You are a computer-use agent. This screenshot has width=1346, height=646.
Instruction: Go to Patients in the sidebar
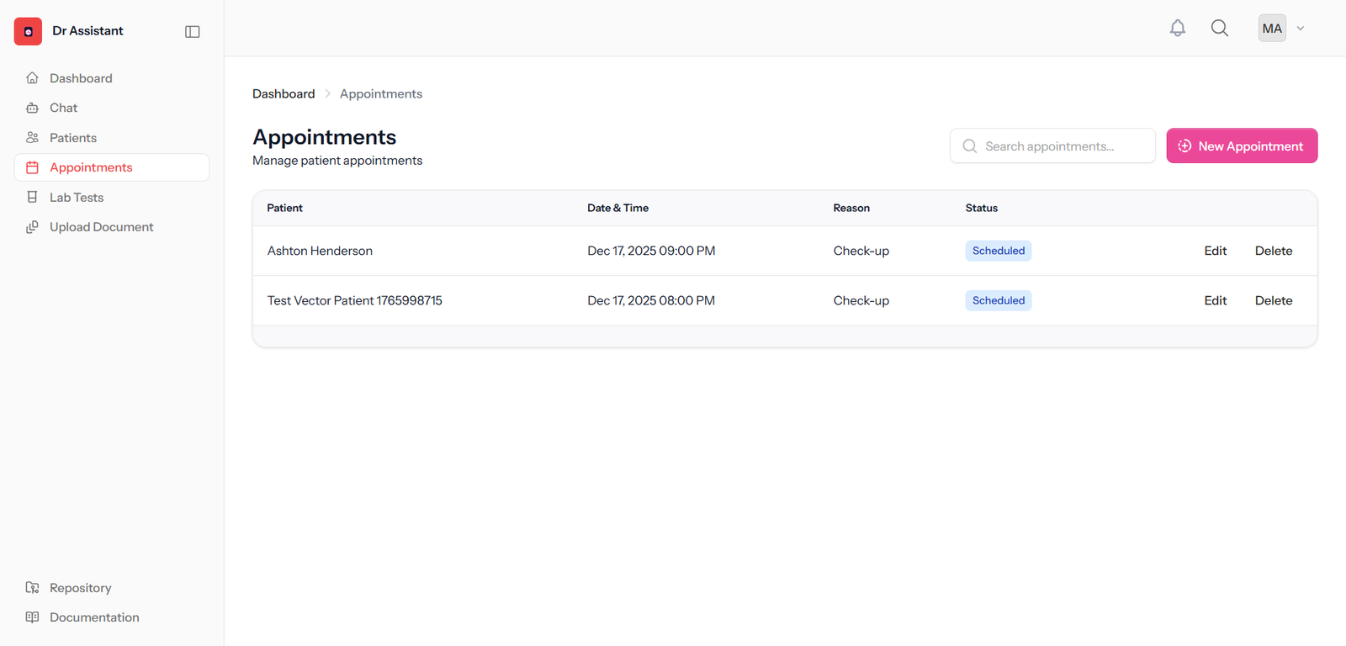(x=112, y=138)
